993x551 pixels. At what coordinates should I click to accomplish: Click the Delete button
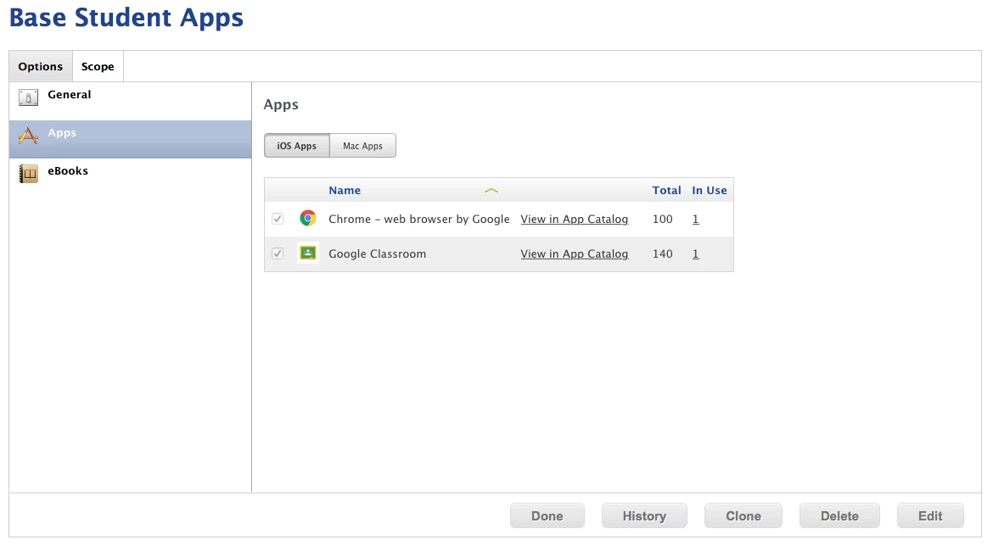click(839, 515)
